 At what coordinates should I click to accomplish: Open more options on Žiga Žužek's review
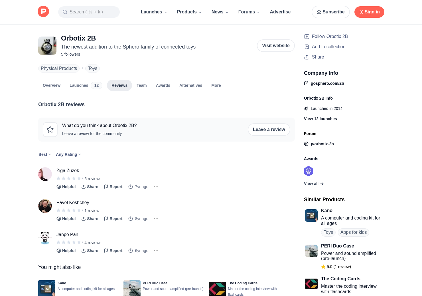(x=156, y=187)
